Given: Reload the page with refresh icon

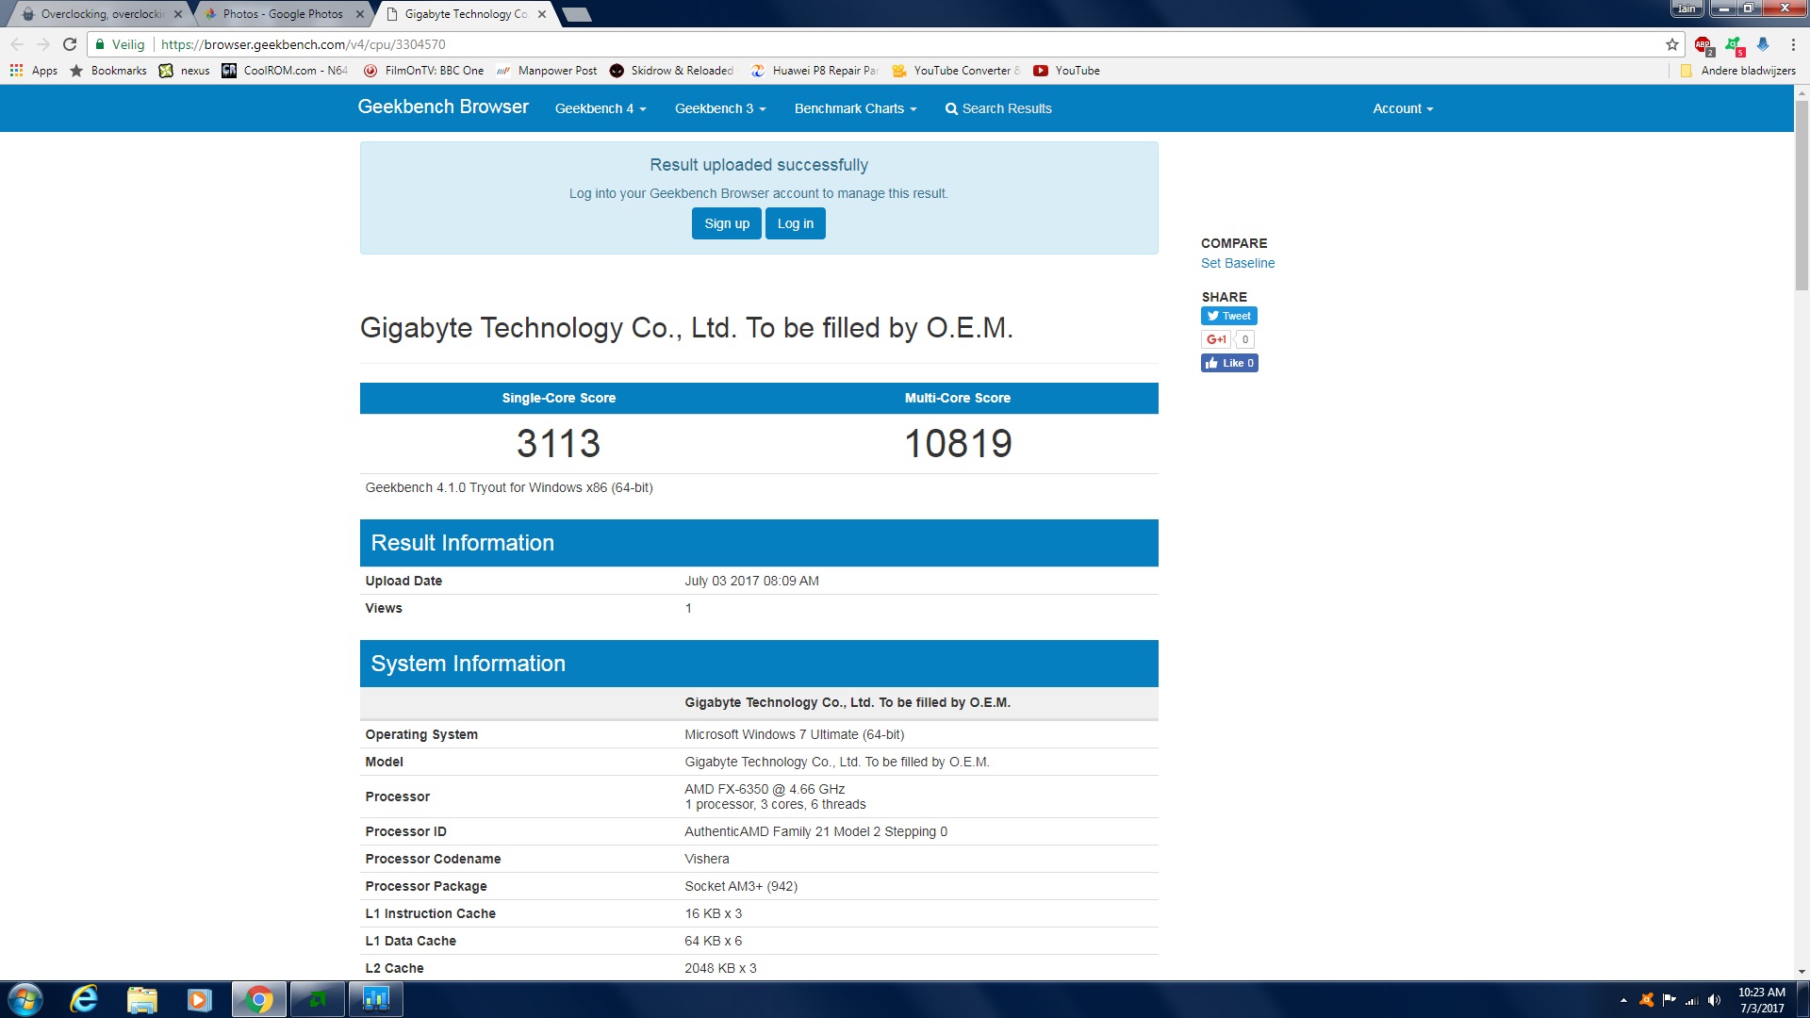Looking at the screenshot, I should (70, 44).
